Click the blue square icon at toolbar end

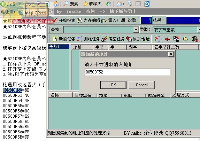(147, 4)
